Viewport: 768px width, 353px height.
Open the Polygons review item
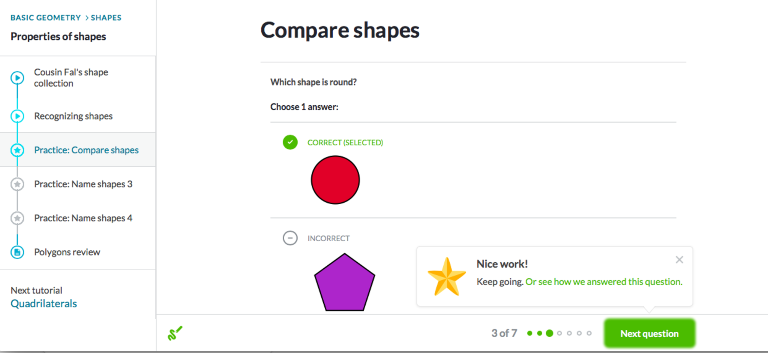67,252
